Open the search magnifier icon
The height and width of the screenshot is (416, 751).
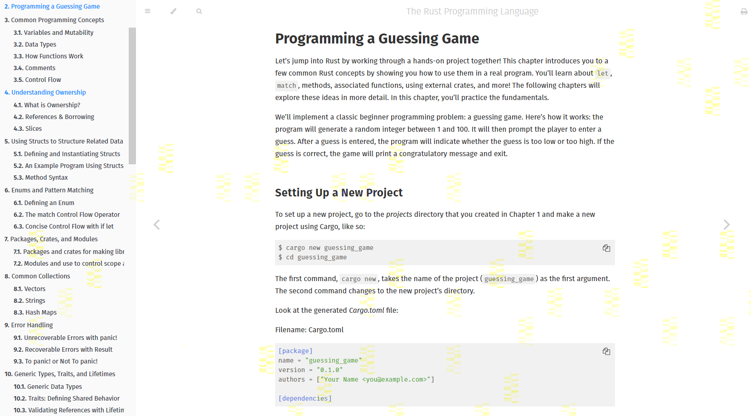click(x=199, y=11)
